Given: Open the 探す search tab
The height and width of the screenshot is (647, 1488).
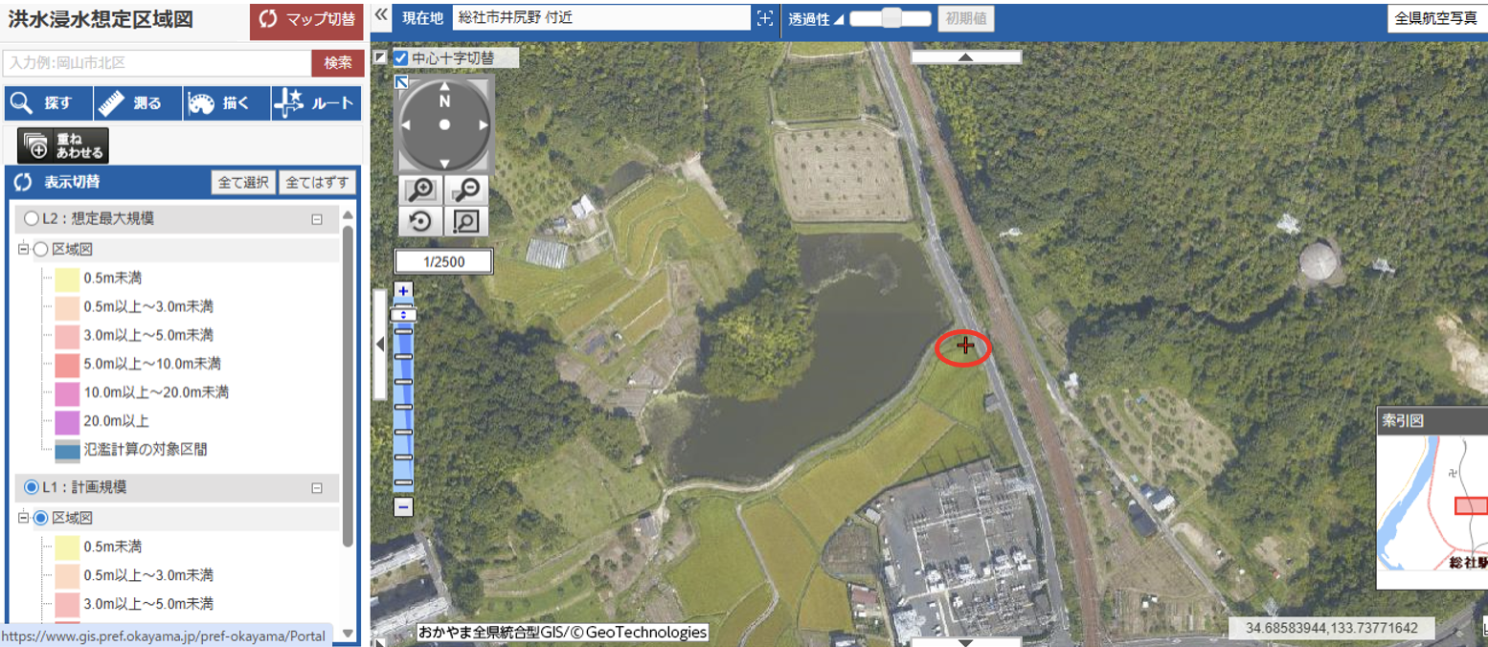Looking at the screenshot, I should 49,103.
